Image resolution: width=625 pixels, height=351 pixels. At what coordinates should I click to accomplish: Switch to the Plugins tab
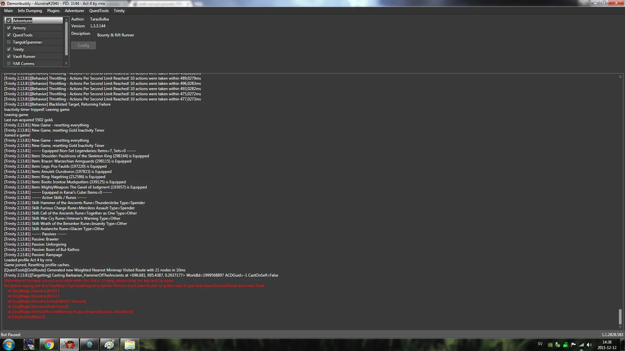click(53, 11)
